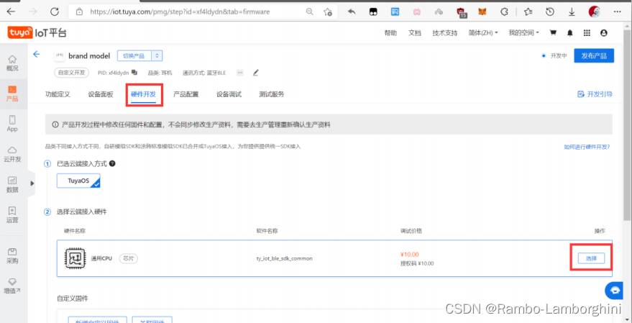The image size is (632, 323).
Task: Switch to the 产品配置 tab
Action: 186,94
